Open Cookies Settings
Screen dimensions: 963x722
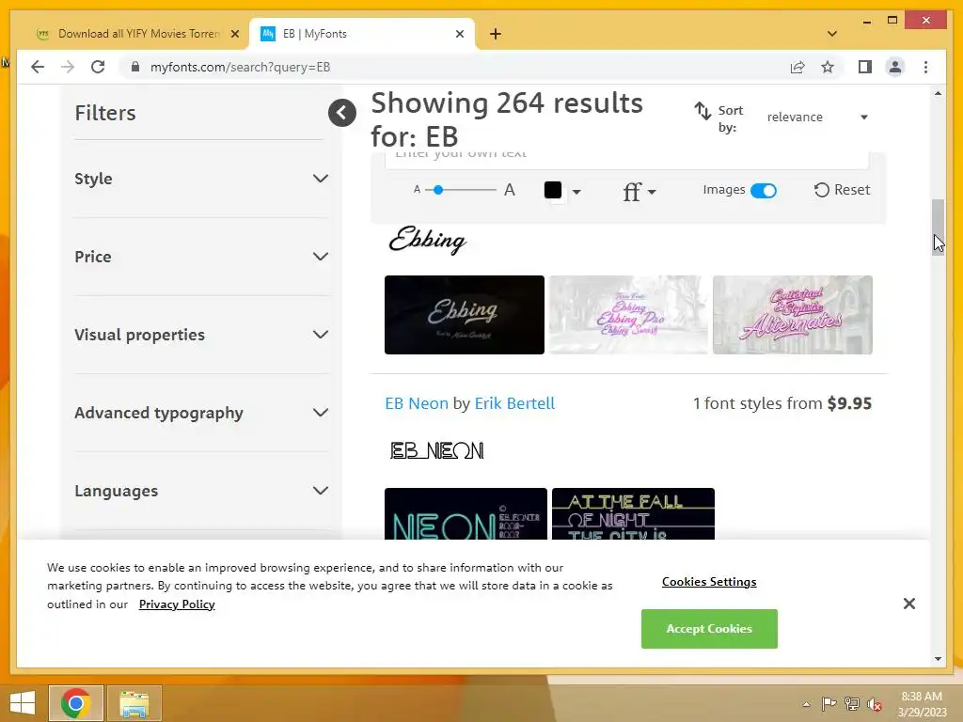[709, 581]
